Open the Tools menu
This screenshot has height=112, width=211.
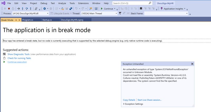click(x=72, y=3)
